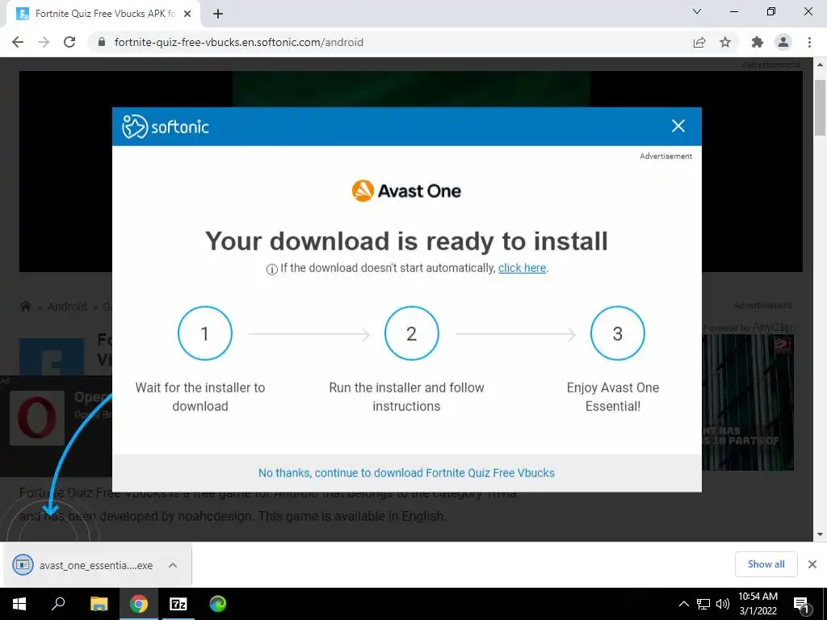Viewport: 827px width, 620px height.
Task: Go back to previous page in Chrome
Action: coord(18,42)
